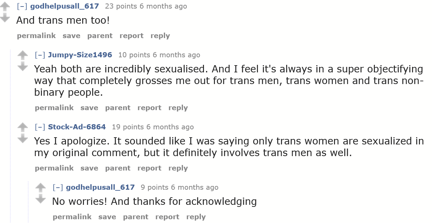This screenshot has width=432, height=223.
Task: Collapse the "No worries!" reply
Action: point(58,187)
